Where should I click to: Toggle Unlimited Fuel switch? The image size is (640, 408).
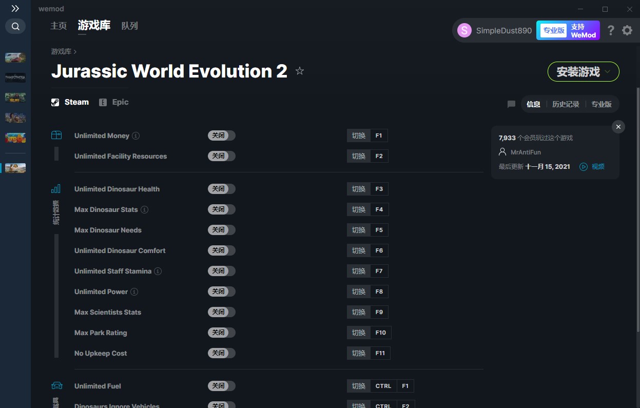[x=222, y=386]
